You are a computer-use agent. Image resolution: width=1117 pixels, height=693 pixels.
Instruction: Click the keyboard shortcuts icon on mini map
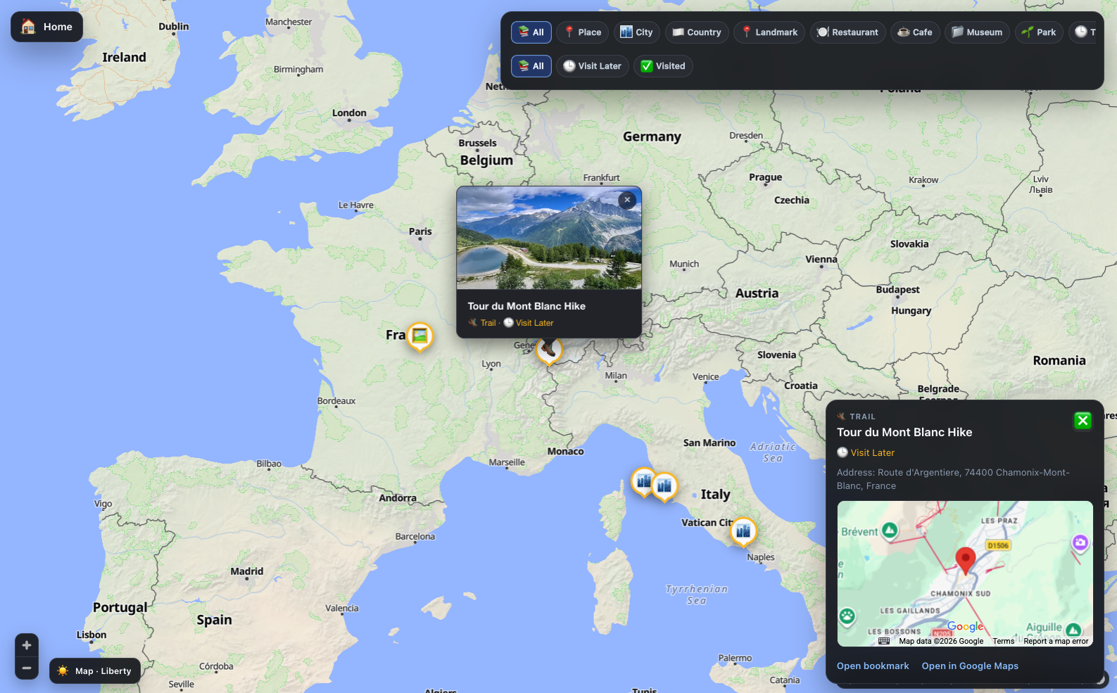[x=884, y=641]
